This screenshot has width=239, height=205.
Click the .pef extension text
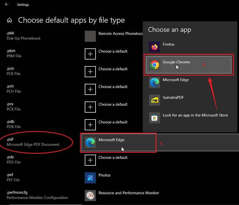tap(10, 175)
